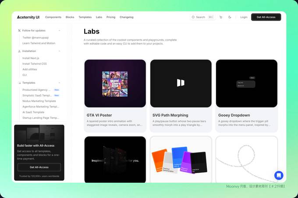Screen dimensions: 298x198
Task: Open the SVG Path Morphing preview
Action: pos(181,83)
